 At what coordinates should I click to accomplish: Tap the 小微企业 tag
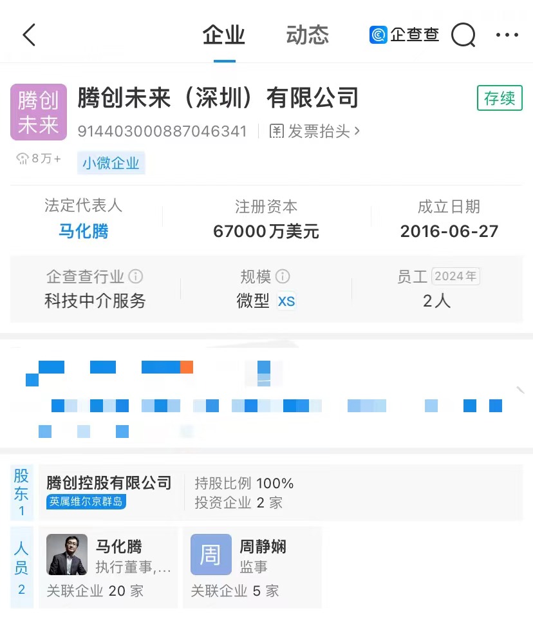point(111,163)
